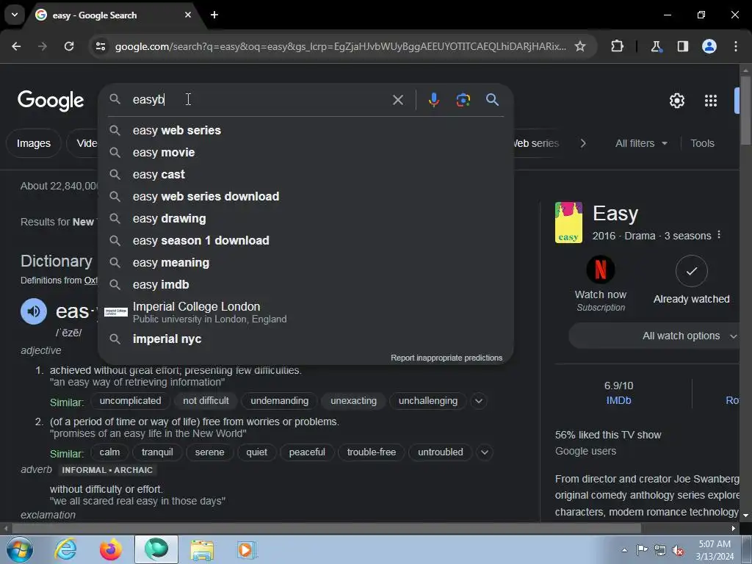Expand more synonyms after unchallenging
752x564 pixels.
(x=478, y=400)
